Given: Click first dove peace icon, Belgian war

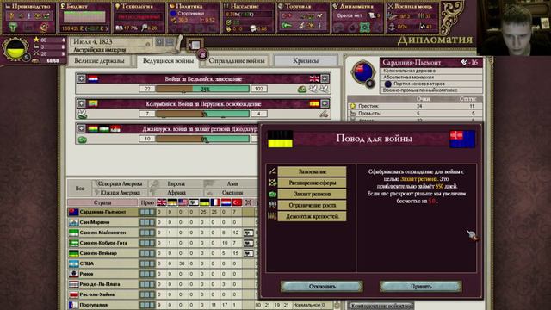Looking at the screenshot, I should pos(313,90).
